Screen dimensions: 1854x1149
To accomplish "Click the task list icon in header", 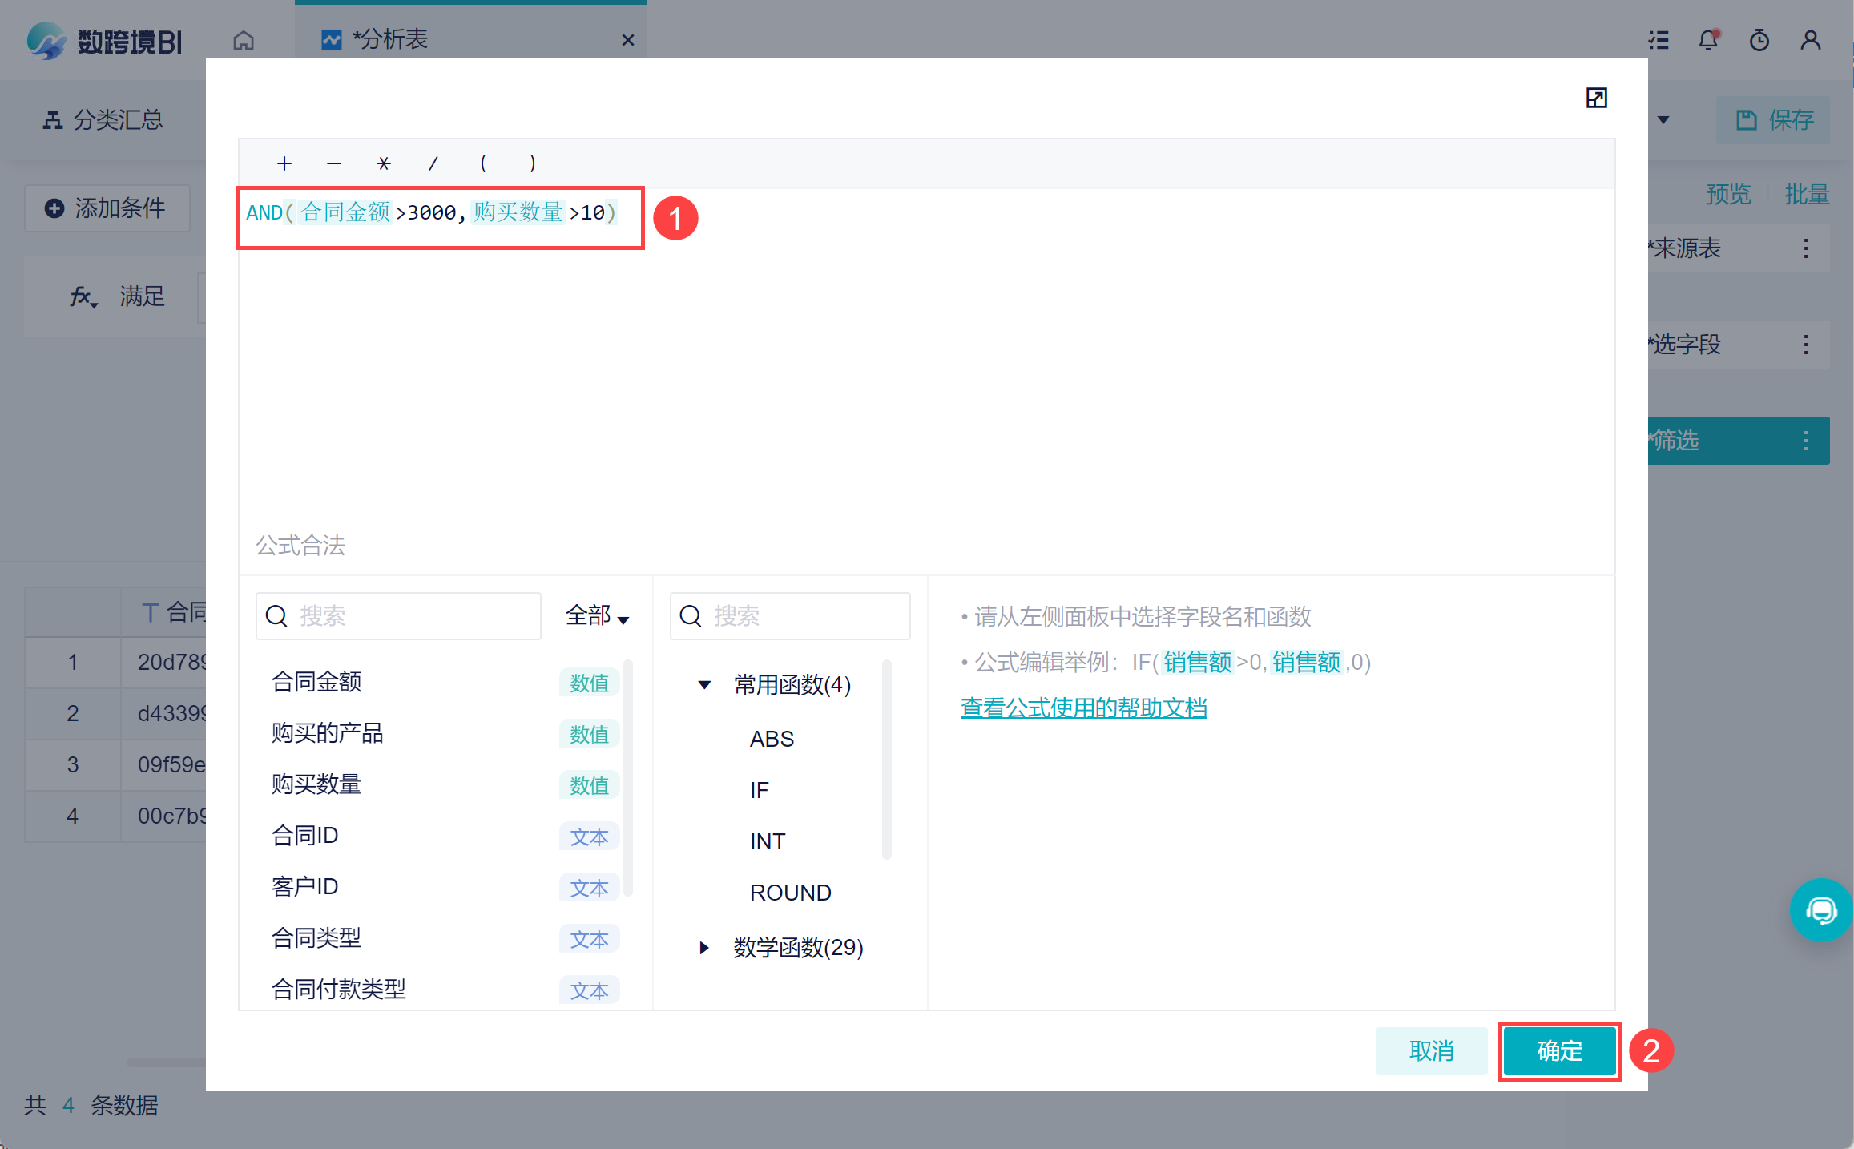I will click(1659, 40).
